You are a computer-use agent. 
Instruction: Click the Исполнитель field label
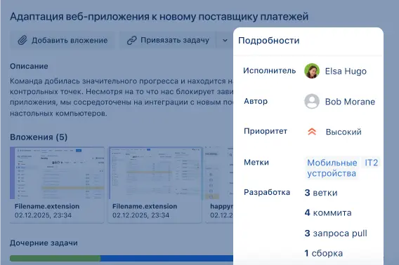pyautogui.click(x=270, y=71)
